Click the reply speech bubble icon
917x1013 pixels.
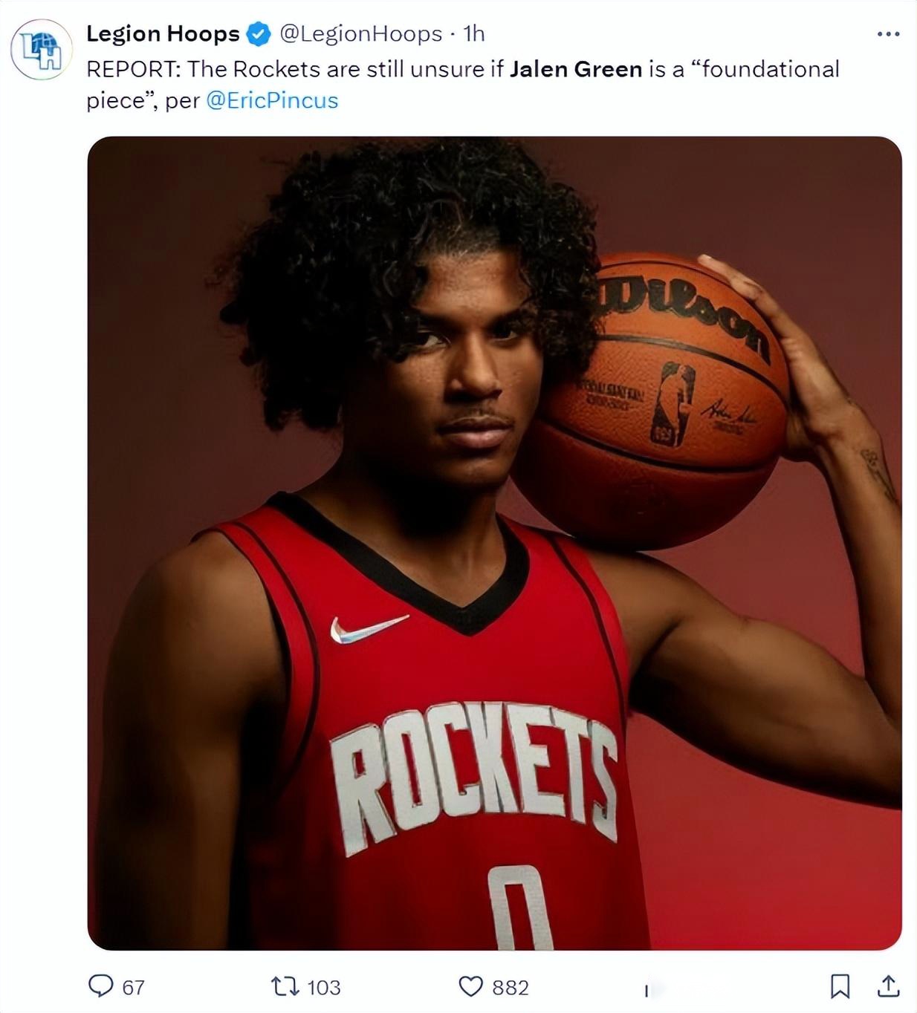tap(100, 986)
